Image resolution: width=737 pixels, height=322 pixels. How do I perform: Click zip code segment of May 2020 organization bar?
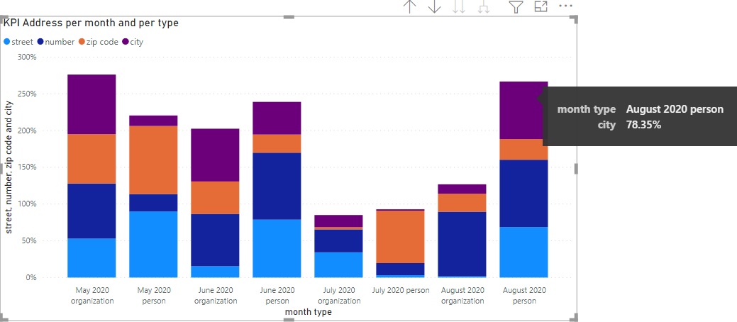coord(92,159)
